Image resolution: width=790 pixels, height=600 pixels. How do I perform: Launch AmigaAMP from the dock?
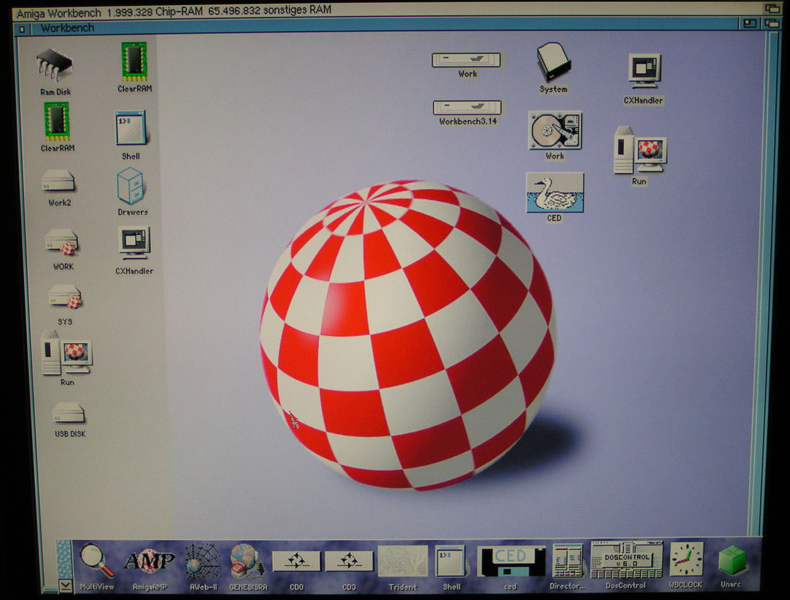pos(149,562)
